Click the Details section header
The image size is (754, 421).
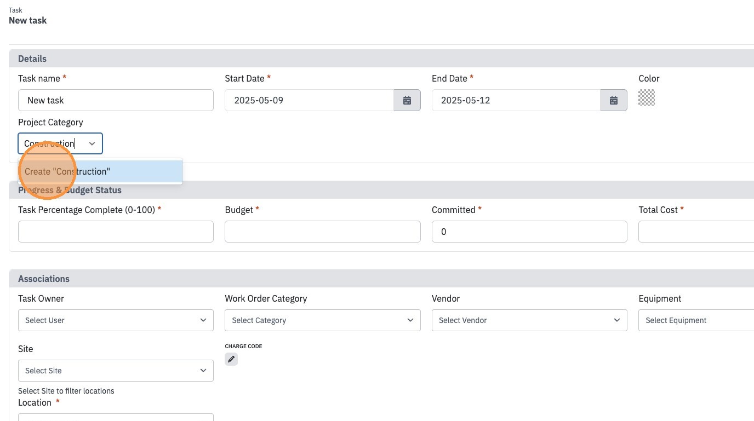click(381, 59)
